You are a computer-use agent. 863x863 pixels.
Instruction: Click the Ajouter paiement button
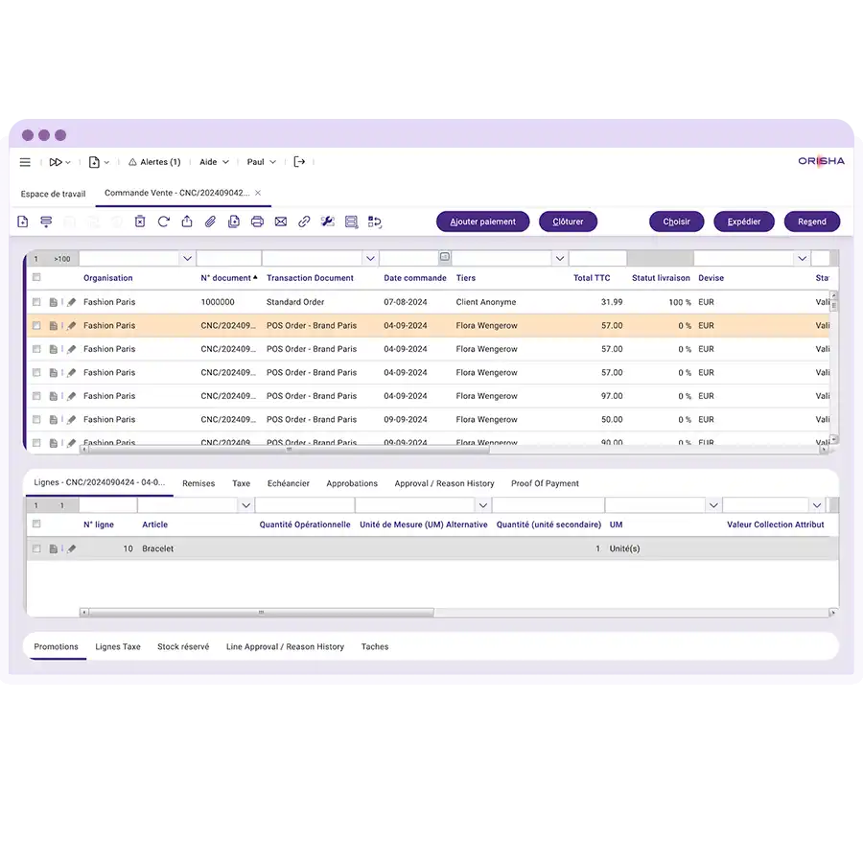click(482, 222)
